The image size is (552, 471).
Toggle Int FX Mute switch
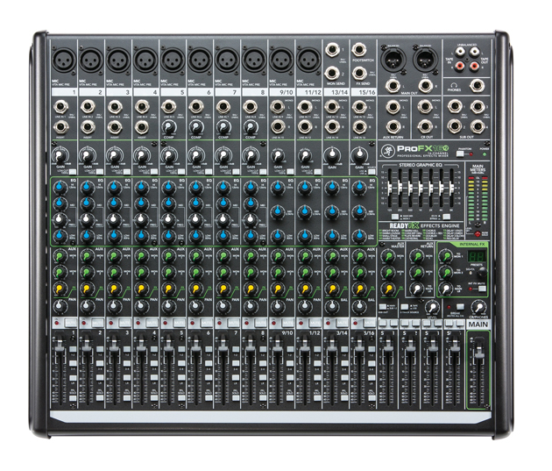481,289
